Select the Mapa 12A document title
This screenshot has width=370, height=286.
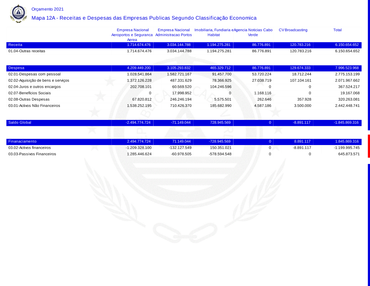coord(144,18)
